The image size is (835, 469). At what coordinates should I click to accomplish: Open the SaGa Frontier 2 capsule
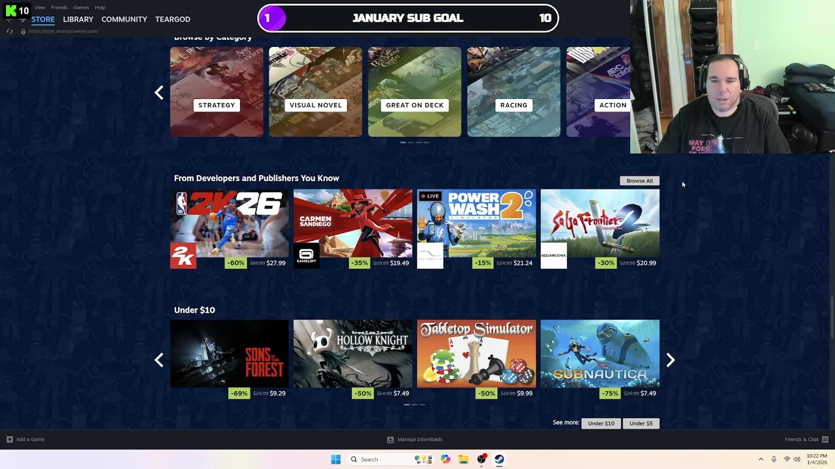(600, 223)
